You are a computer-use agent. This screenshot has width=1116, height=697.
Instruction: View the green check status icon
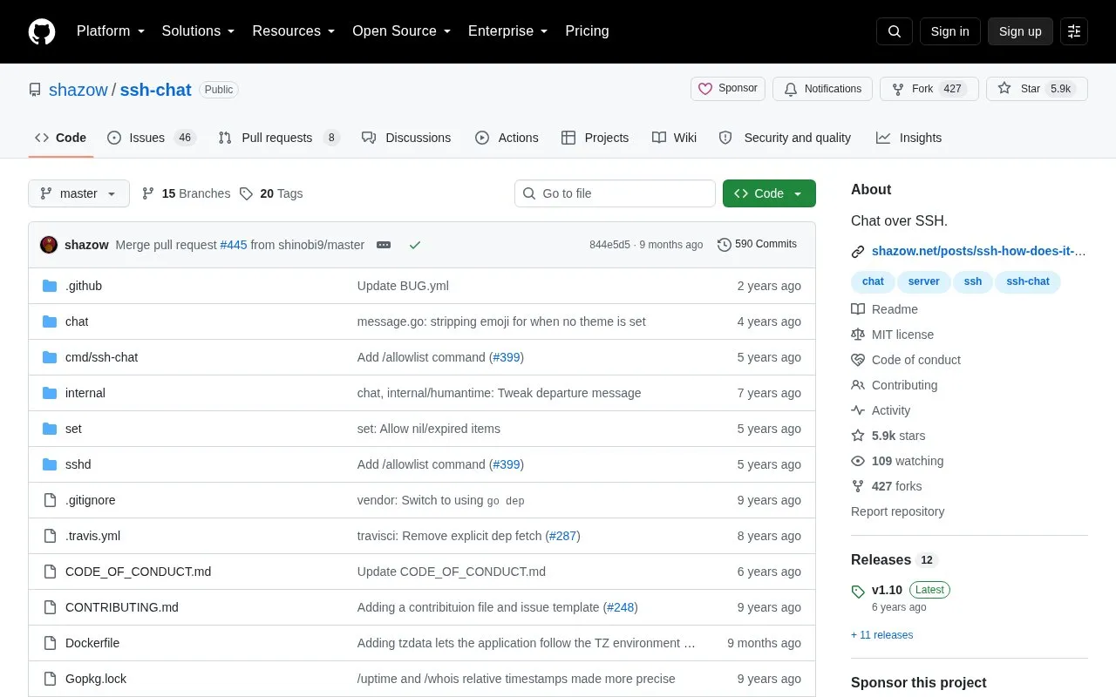point(415,245)
